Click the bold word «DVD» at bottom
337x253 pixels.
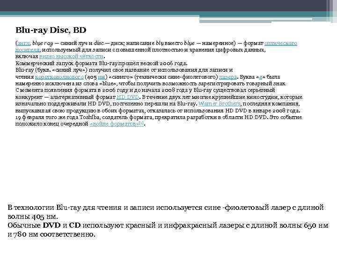pyautogui.click(x=52, y=225)
